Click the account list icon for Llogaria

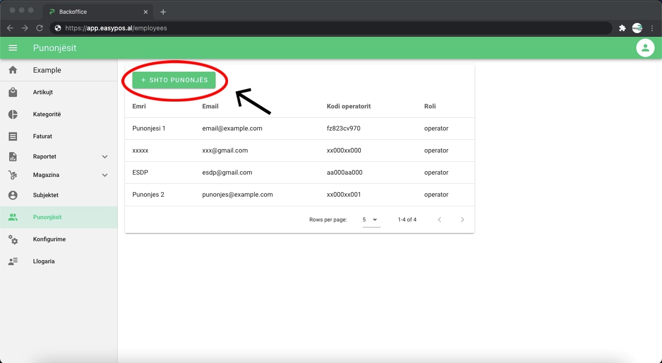click(13, 261)
